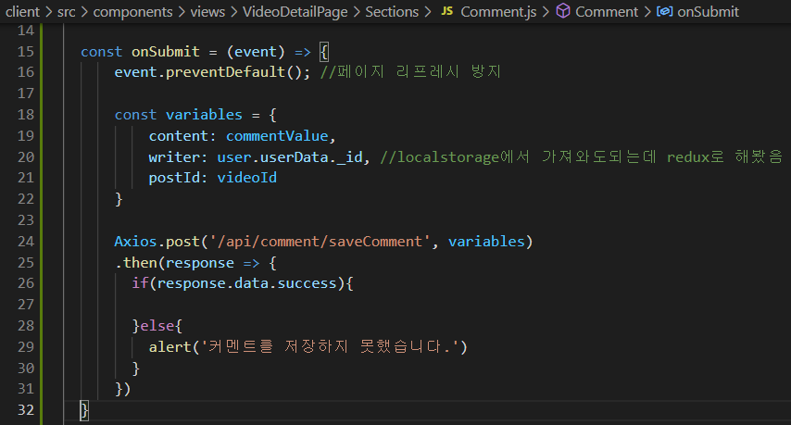Click line number 32 in the gutter
This screenshot has height=425, width=791.
click(x=26, y=410)
